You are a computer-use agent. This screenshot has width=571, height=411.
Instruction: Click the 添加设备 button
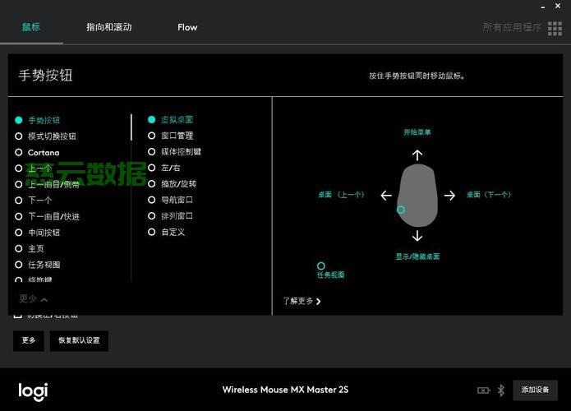click(x=535, y=390)
